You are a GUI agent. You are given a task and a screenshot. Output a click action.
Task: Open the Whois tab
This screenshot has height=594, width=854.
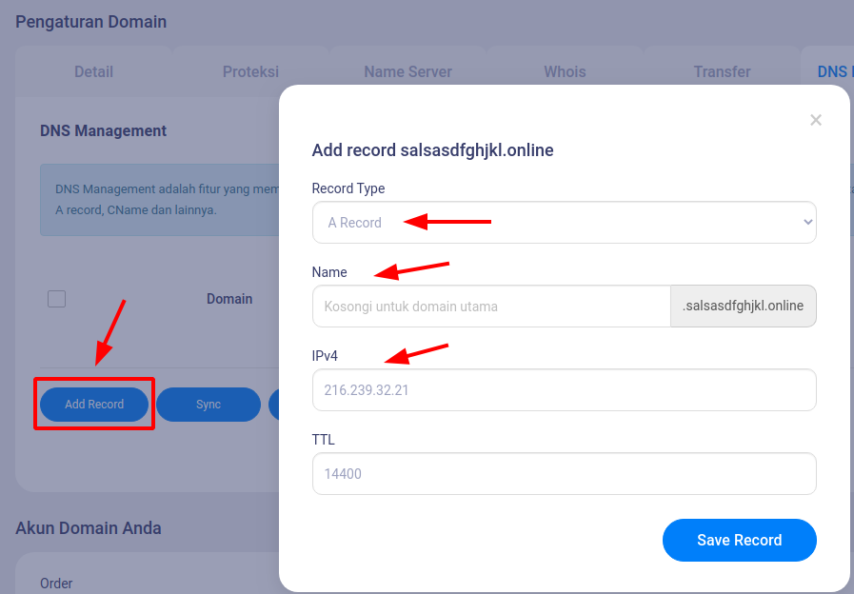click(565, 71)
